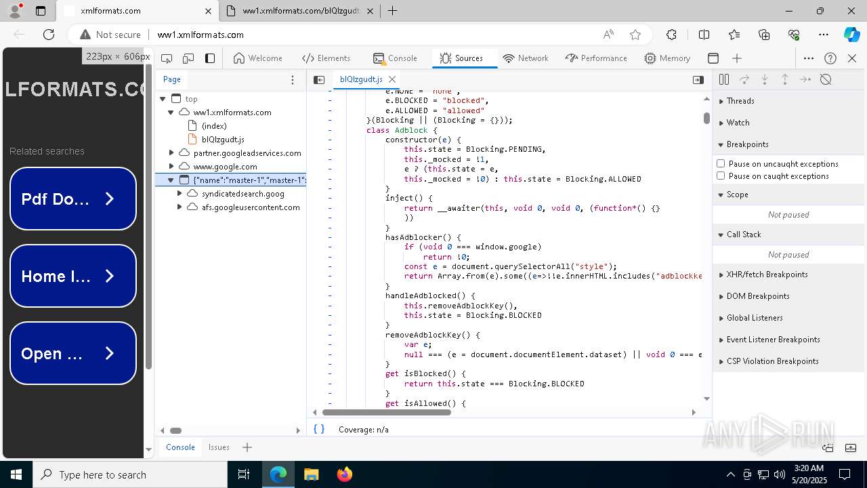The image size is (867, 488).
Task: Click the Pdf Do... related search button
Action: (73, 199)
